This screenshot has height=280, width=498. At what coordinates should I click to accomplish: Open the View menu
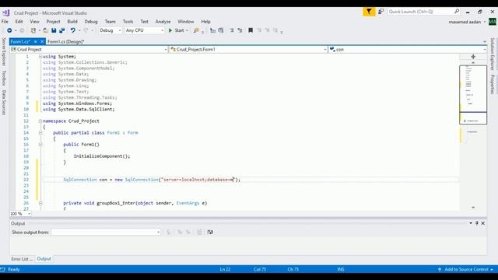click(x=34, y=22)
